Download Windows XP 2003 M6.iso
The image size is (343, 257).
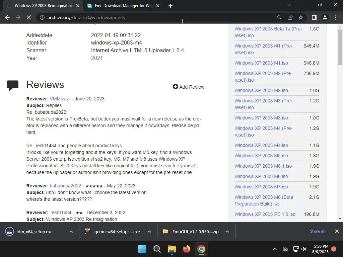click(261, 176)
